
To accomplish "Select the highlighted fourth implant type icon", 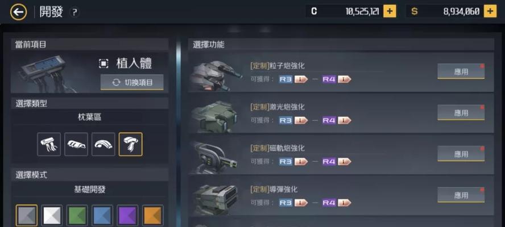I will tap(130, 144).
